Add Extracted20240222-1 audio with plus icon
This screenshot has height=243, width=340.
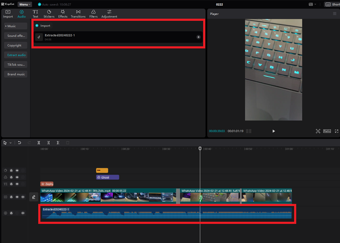coord(198,37)
